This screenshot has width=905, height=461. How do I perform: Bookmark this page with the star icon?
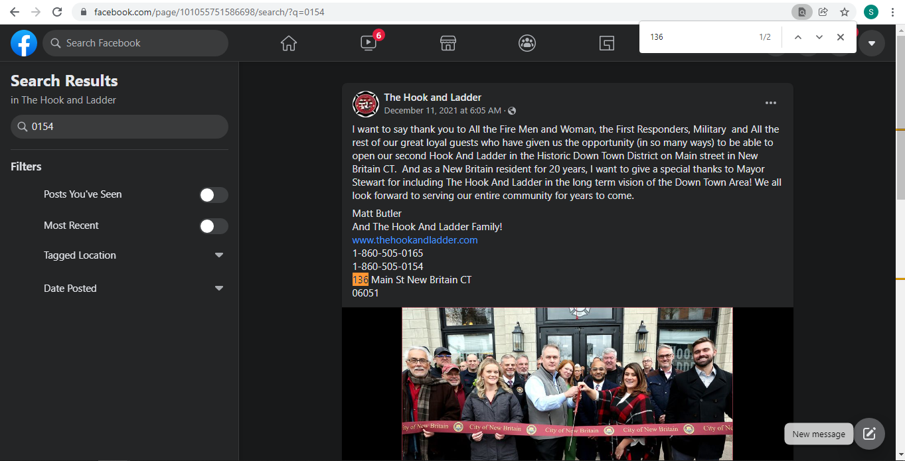pos(845,12)
